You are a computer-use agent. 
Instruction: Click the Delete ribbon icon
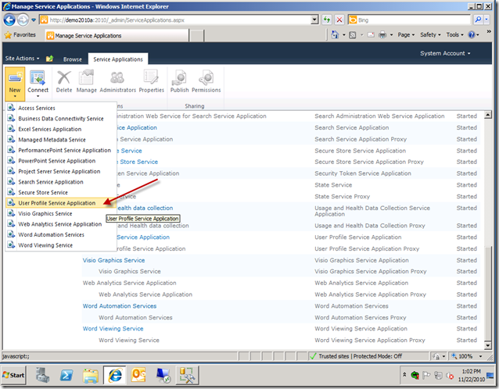[x=64, y=82]
